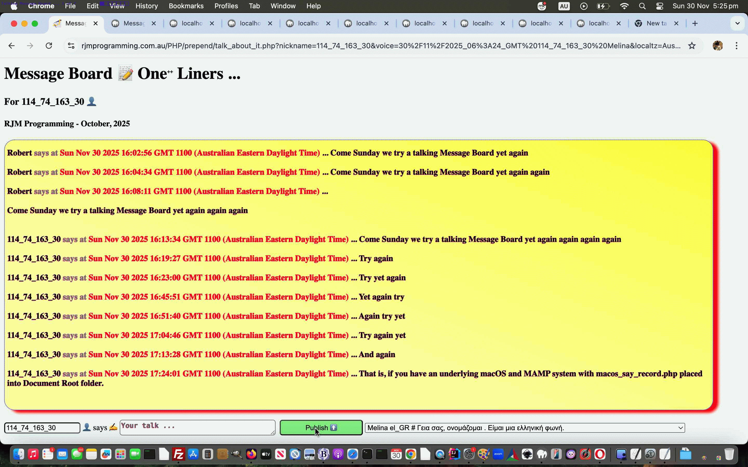Open FileZilla from the Dock
The image size is (748, 467).
click(x=178, y=454)
